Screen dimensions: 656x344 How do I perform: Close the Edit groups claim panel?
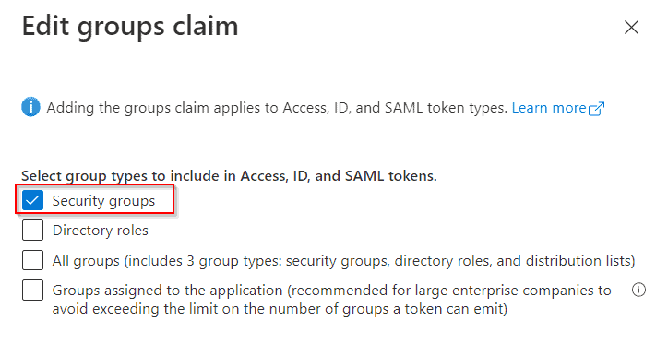pyautogui.click(x=631, y=28)
